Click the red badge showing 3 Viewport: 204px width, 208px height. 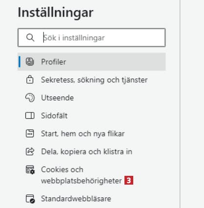tap(129, 180)
